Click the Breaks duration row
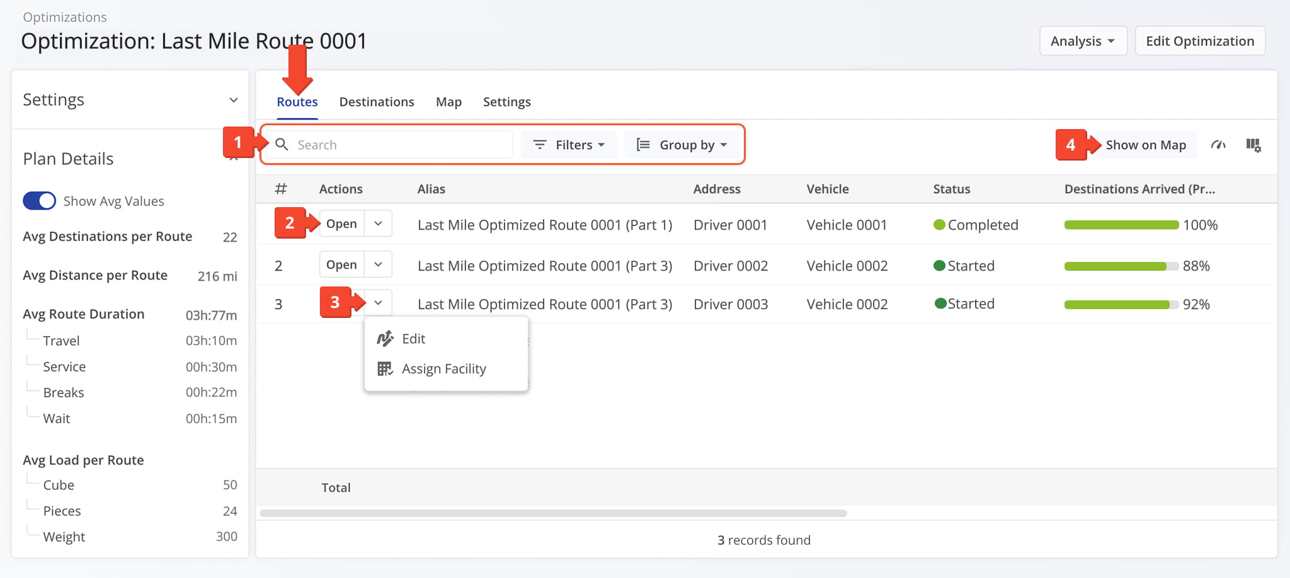1290x578 pixels. tap(130, 392)
